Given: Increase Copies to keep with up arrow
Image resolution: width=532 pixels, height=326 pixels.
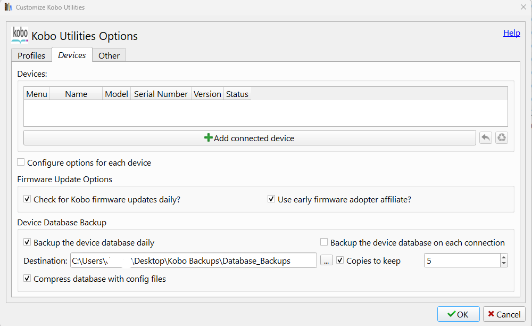Looking at the screenshot, I should (x=504, y=257).
